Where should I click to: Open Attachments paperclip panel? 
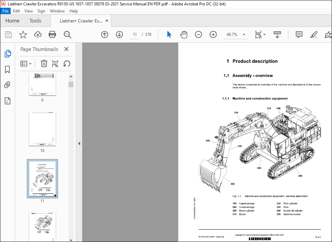(7, 85)
